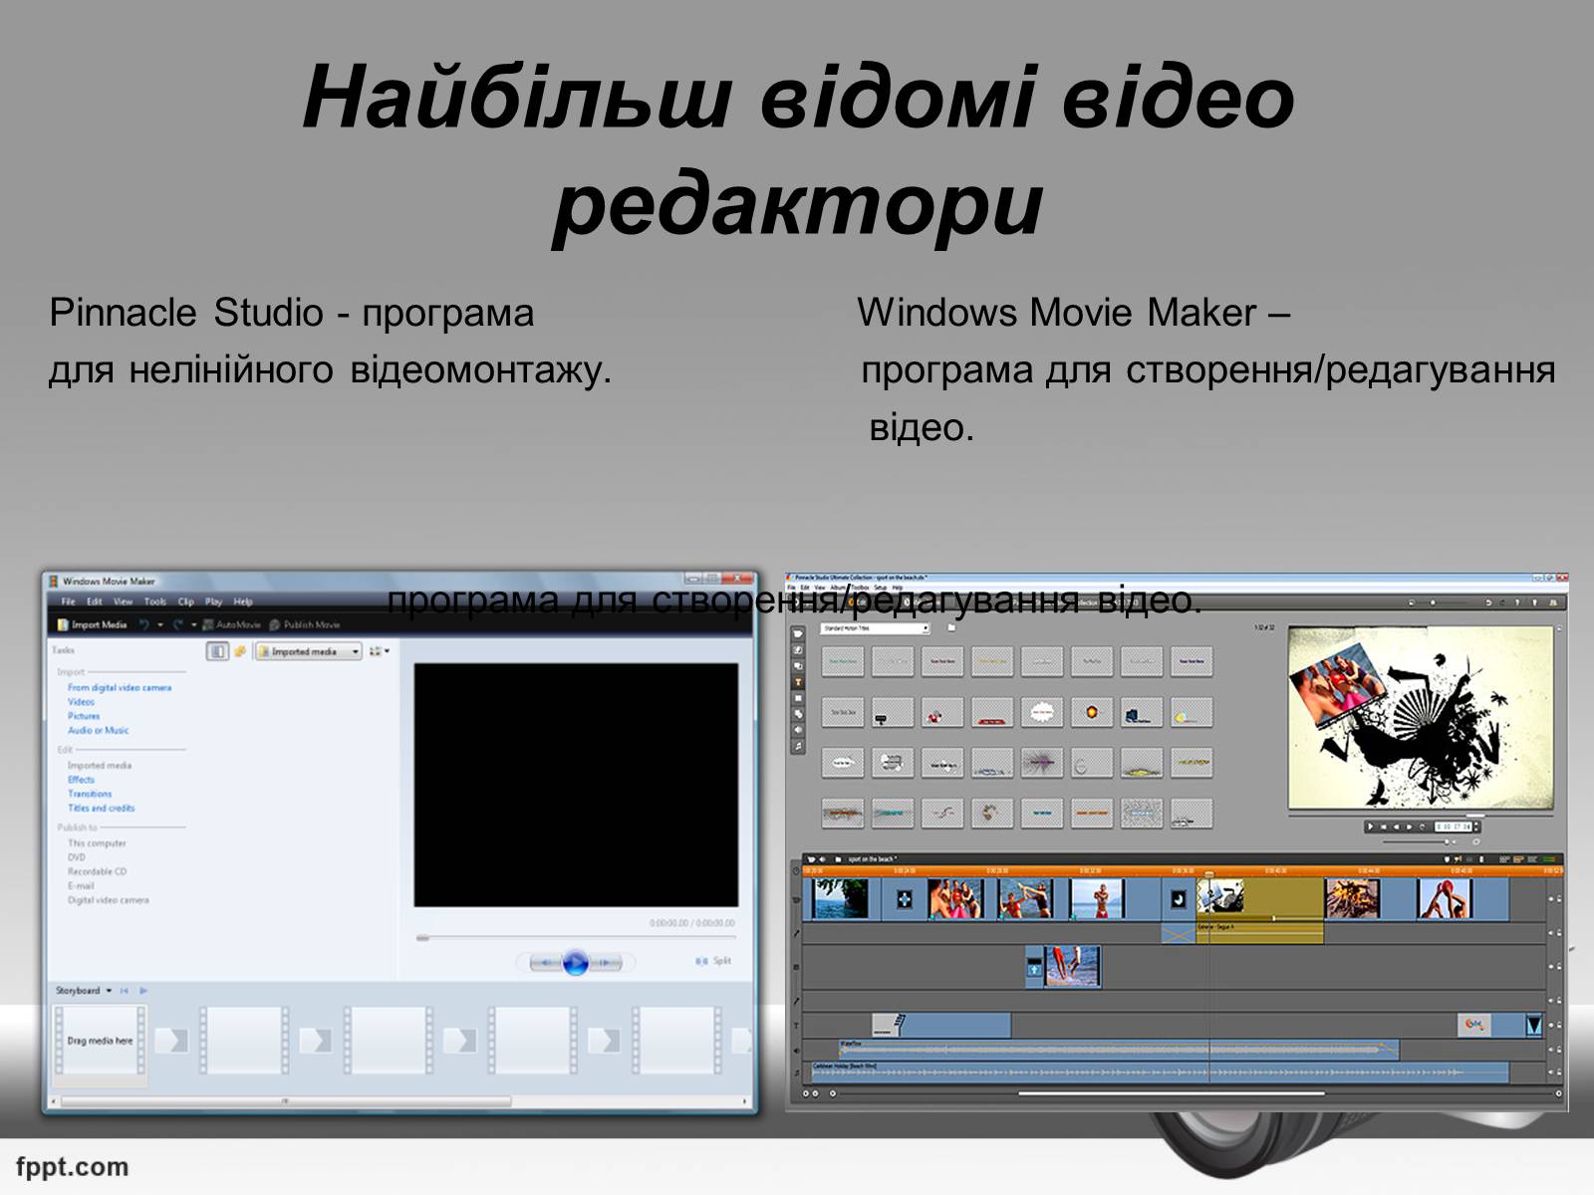The height and width of the screenshot is (1195, 1594).
Task: Click the first title thumbnail in Pinnacle album
Action: 843,661
